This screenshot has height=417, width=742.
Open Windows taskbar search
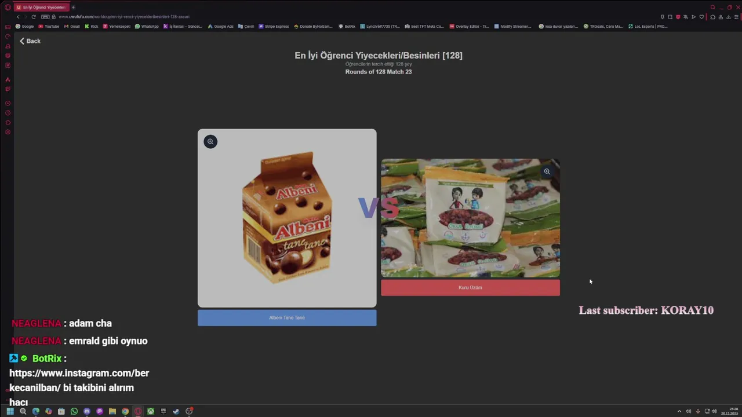[x=23, y=411]
